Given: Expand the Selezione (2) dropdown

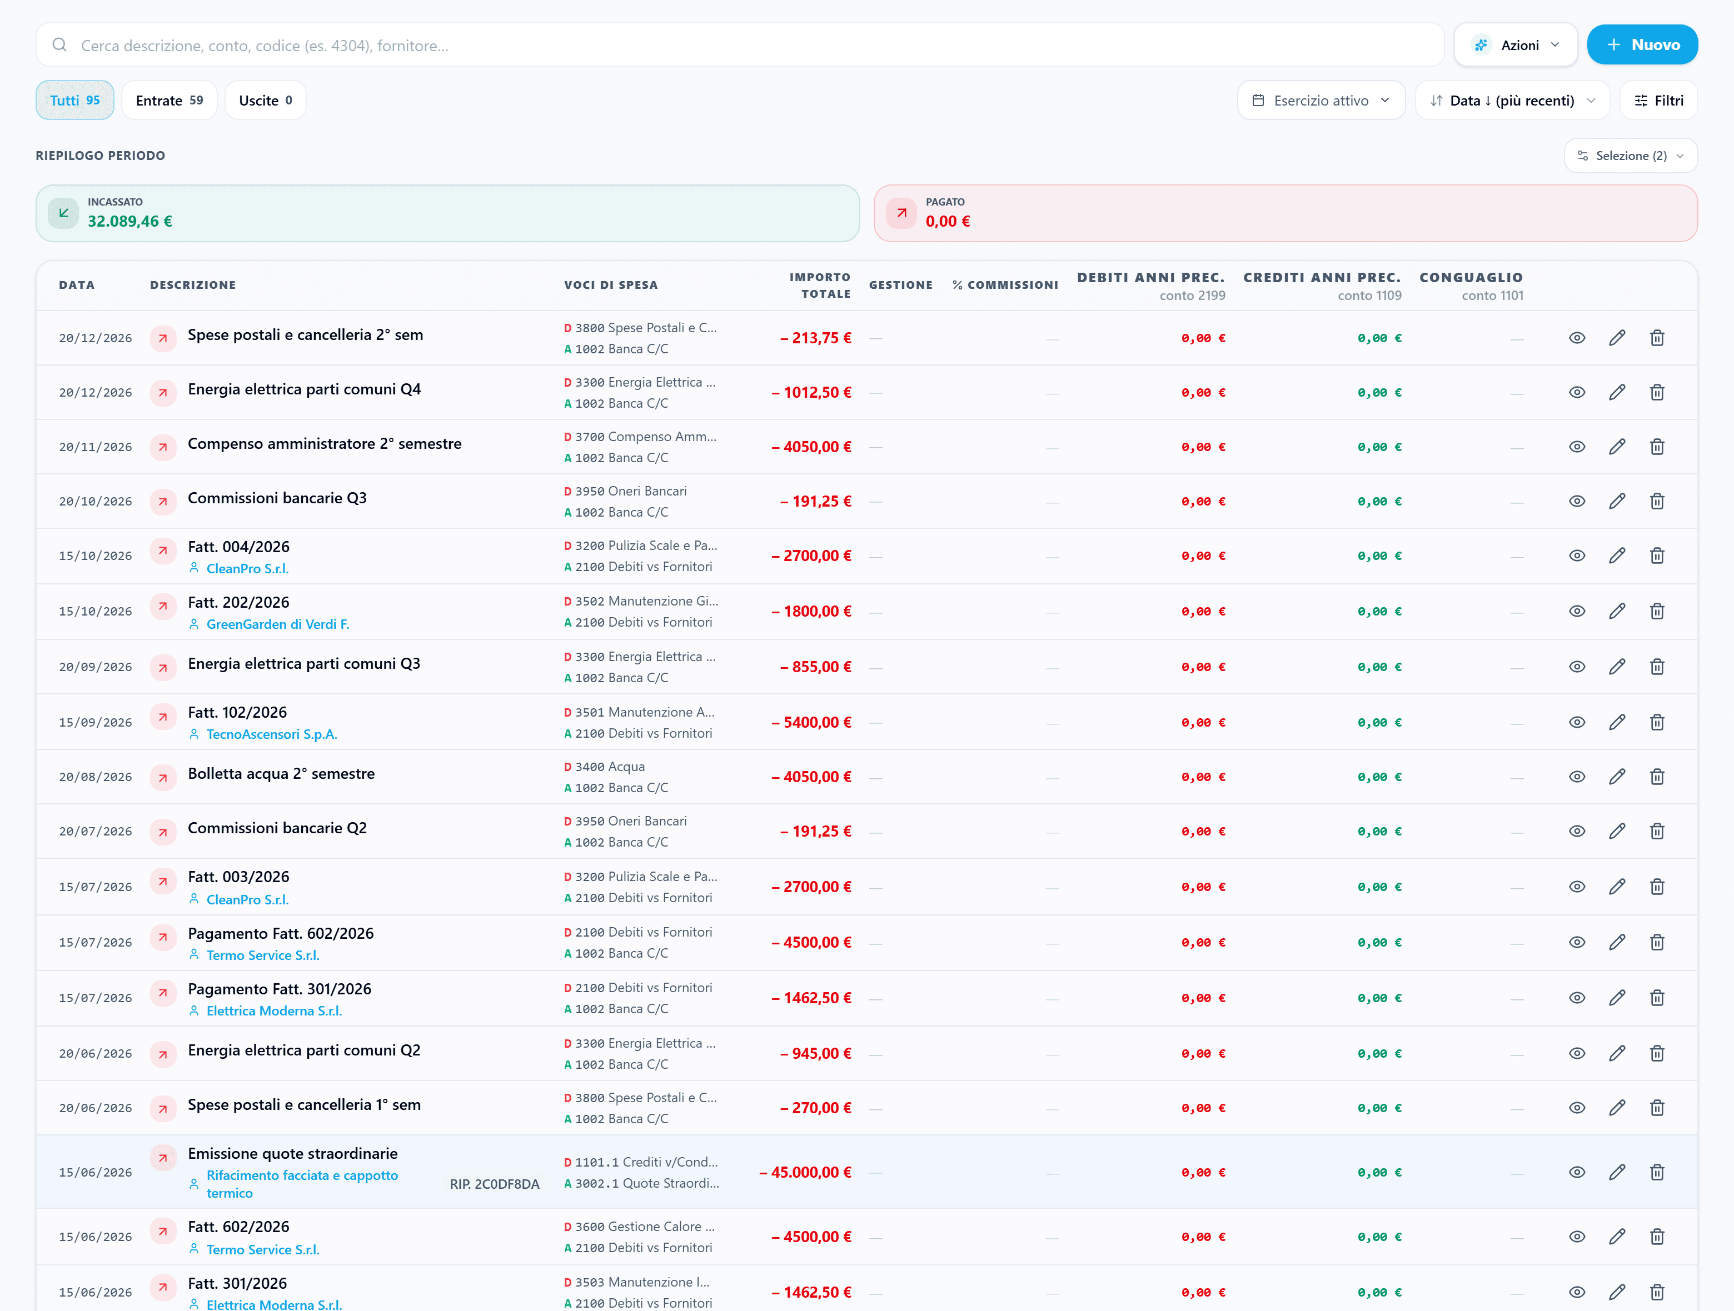Looking at the screenshot, I should (1631, 156).
